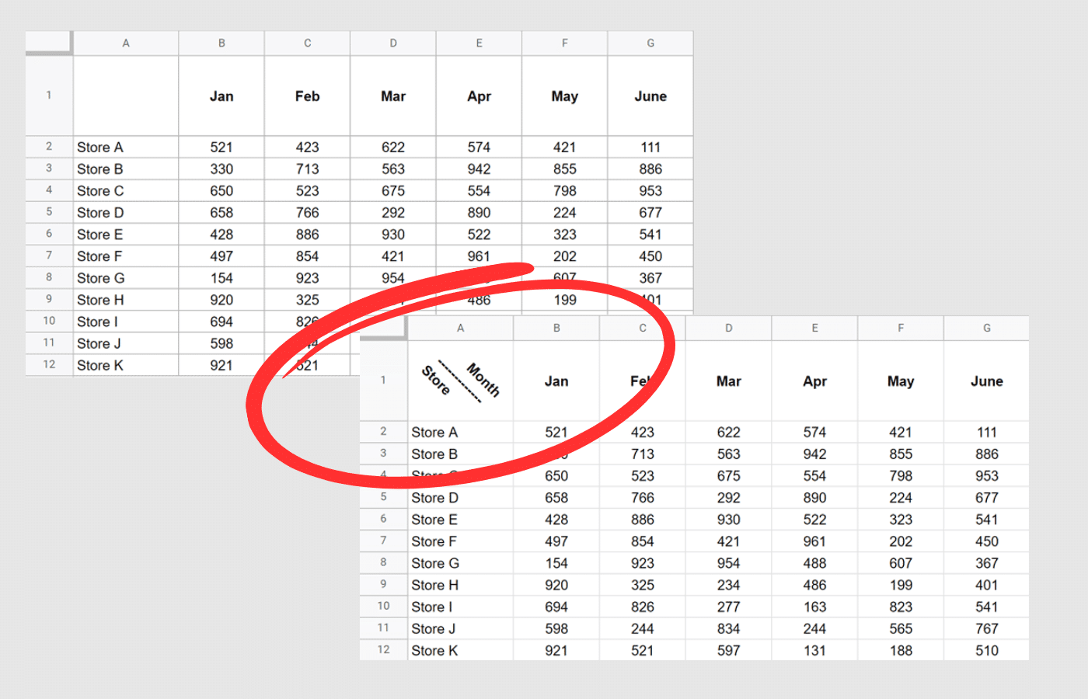The image size is (1088, 699).
Task: Select the column G header above June
Action: [986, 328]
